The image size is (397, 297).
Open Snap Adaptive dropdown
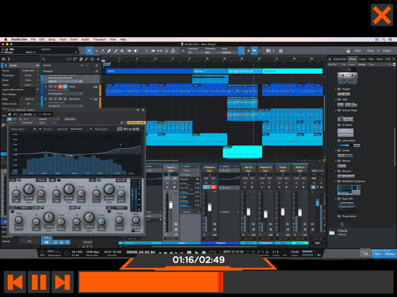pyautogui.click(x=229, y=53)
